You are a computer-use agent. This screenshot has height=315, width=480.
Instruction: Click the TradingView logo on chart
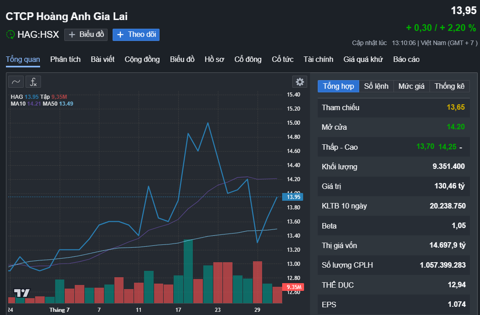click(x=21, y=293)
